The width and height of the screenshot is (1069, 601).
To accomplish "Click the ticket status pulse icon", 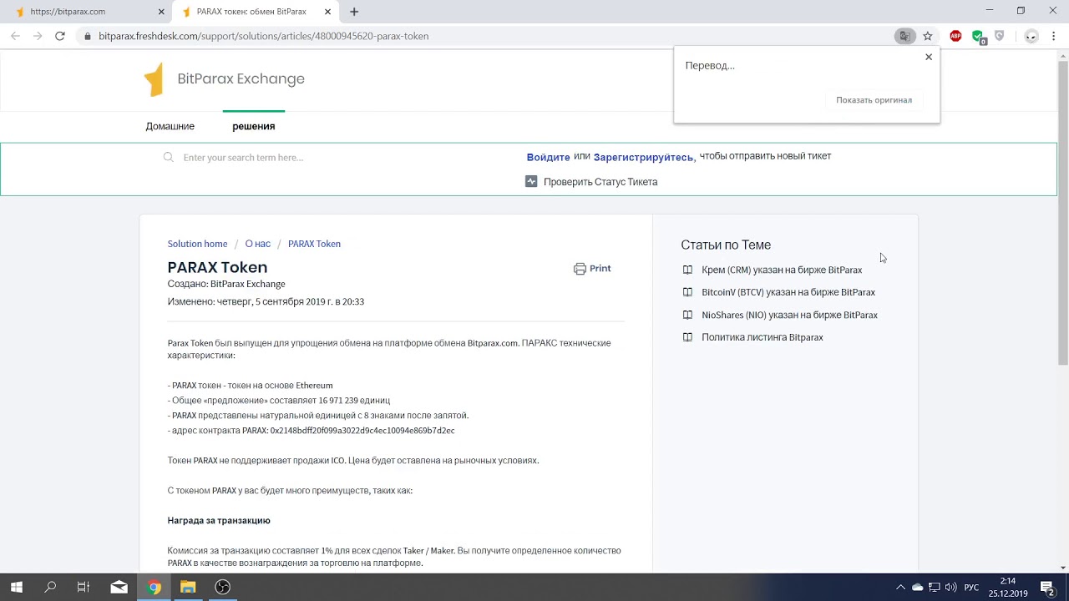I will point(531,181).
